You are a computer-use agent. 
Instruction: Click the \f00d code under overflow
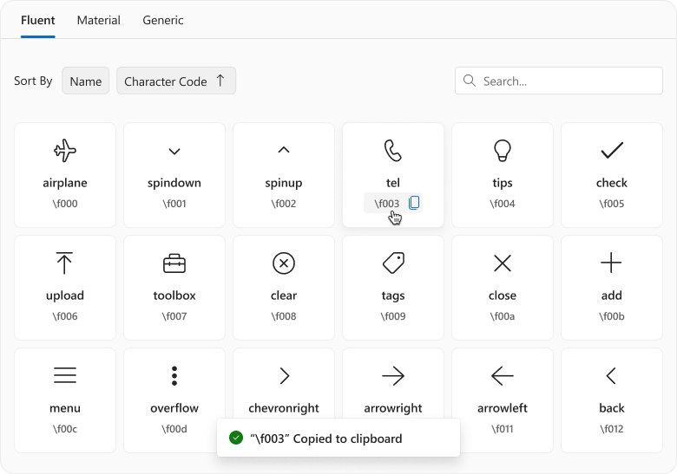tap(174, 429)
